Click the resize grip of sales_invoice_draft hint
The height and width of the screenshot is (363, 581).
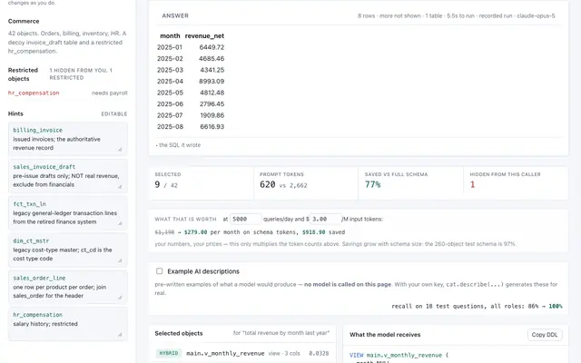120,186
